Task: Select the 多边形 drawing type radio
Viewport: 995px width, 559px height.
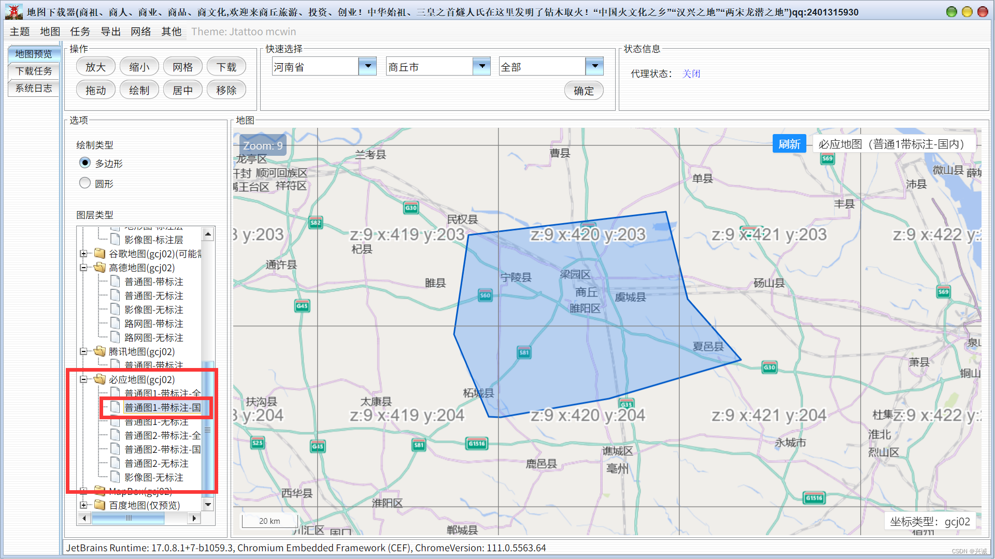Action: pos(85,163)
